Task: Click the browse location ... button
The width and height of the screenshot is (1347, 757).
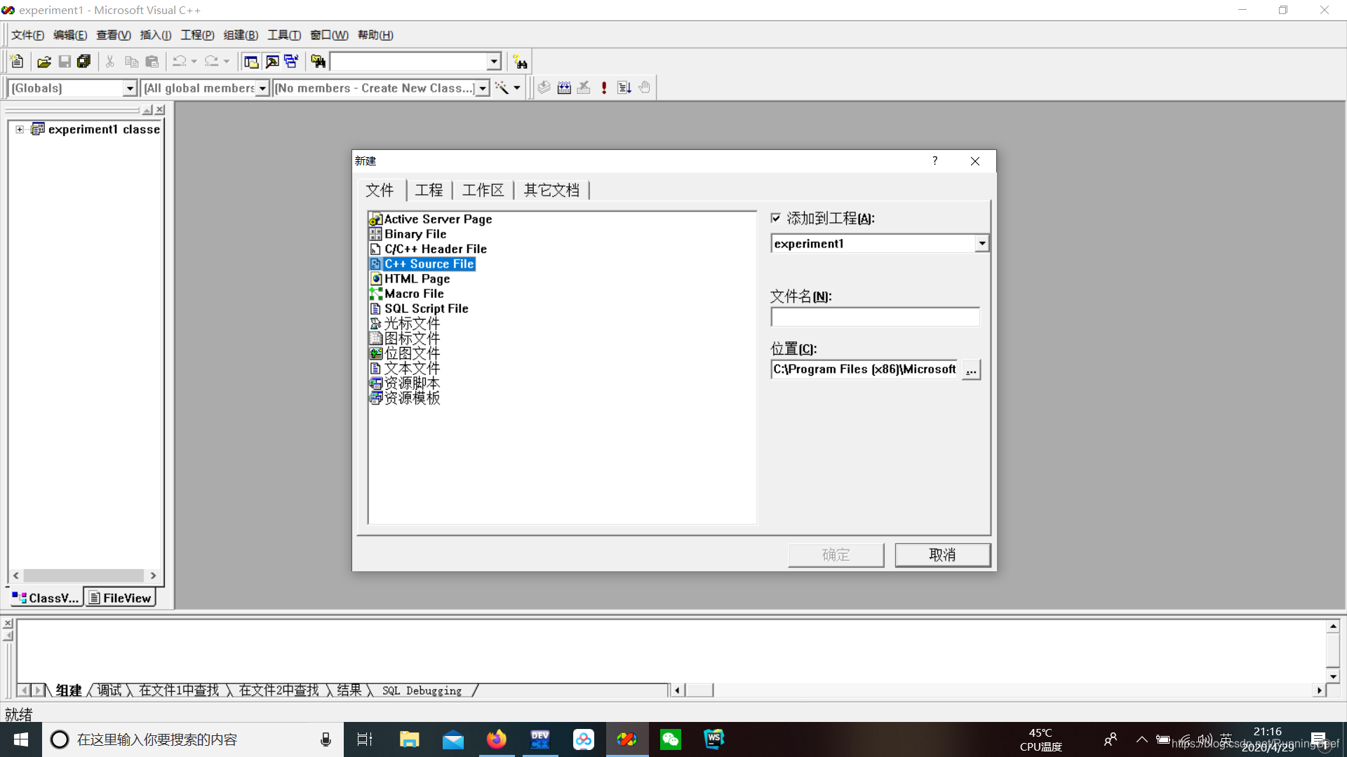Action: (971, 369)
